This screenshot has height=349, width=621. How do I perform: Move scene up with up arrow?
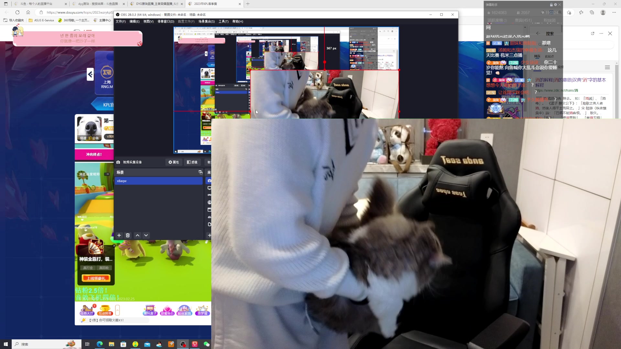click(x=137, y=235)
